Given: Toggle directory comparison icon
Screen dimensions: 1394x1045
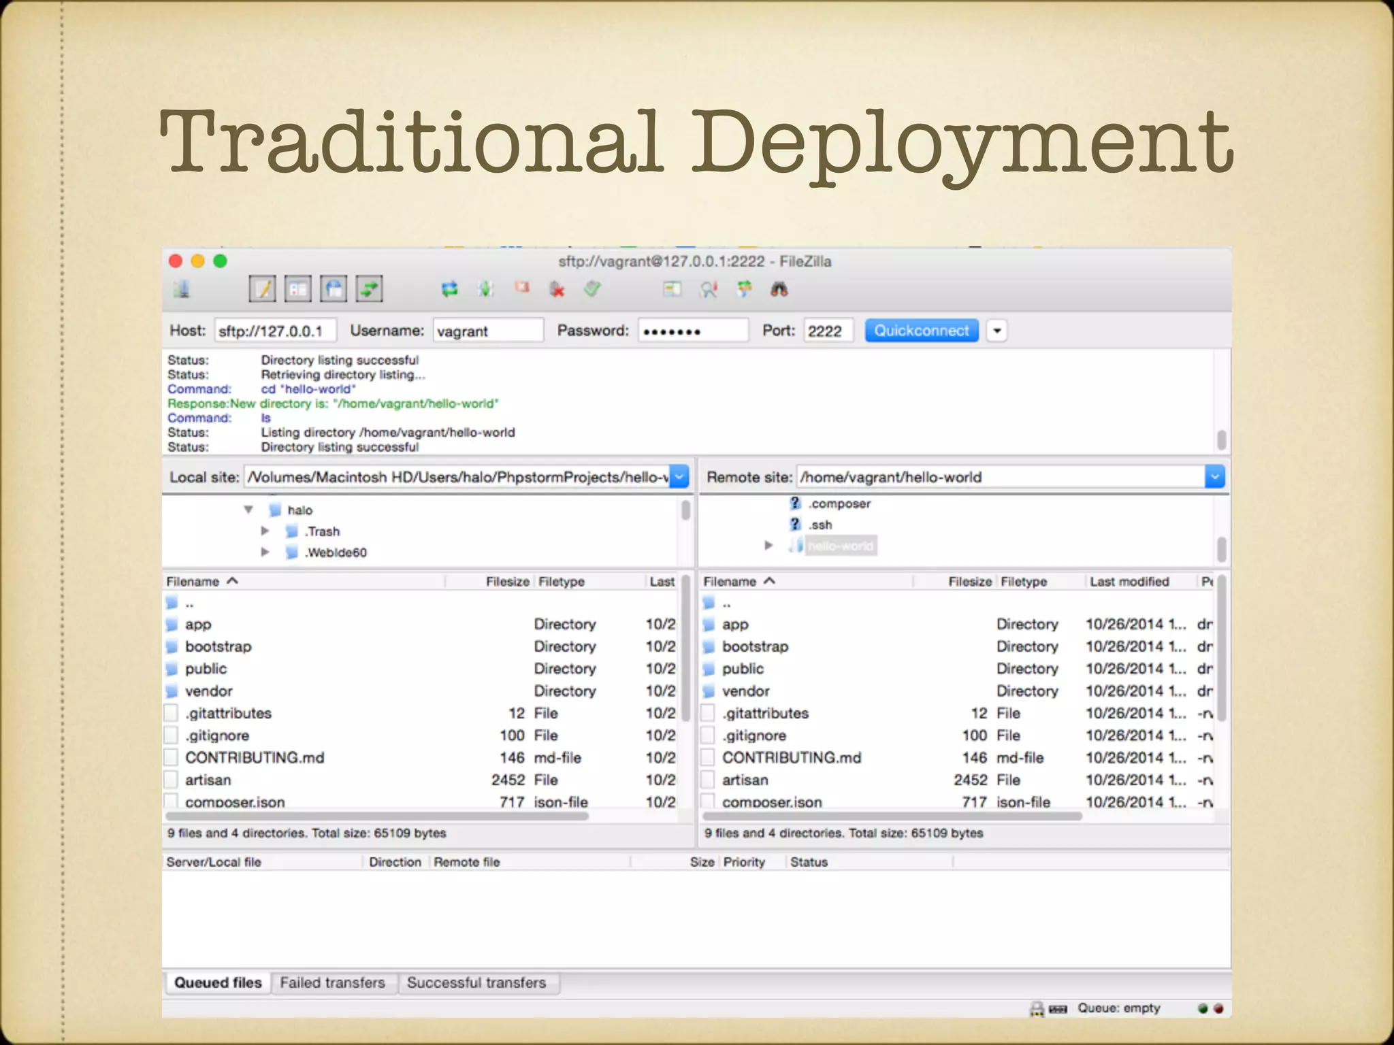Looking at the screenshot, I should tap(709, 290).
